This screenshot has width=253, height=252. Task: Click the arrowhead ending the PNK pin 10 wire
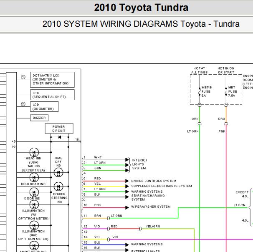click(x=127, y=207)
